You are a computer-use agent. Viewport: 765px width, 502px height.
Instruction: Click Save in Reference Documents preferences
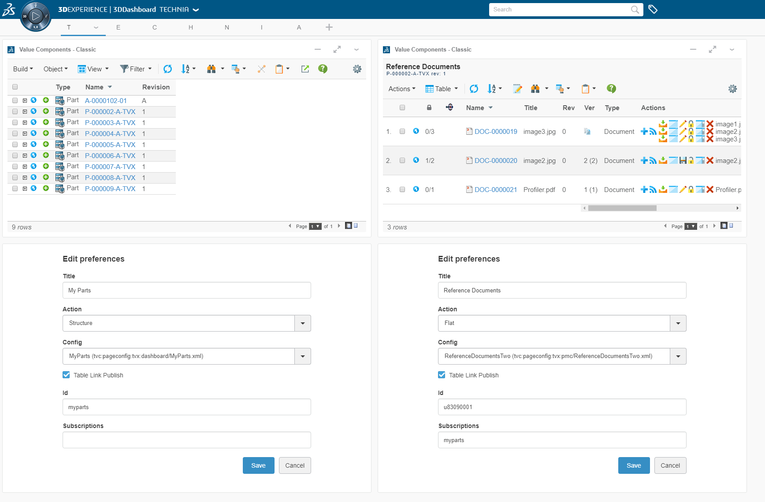(x=634, y=465)
